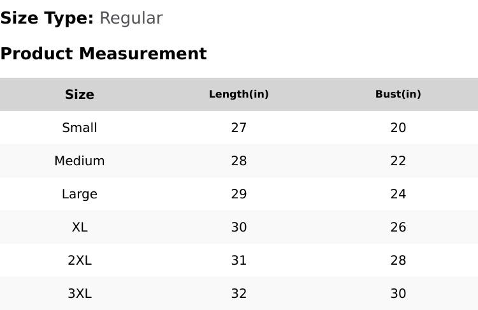Click the Regular size type value
Viewport: 478px width, 310px height.
coord(131,18)
